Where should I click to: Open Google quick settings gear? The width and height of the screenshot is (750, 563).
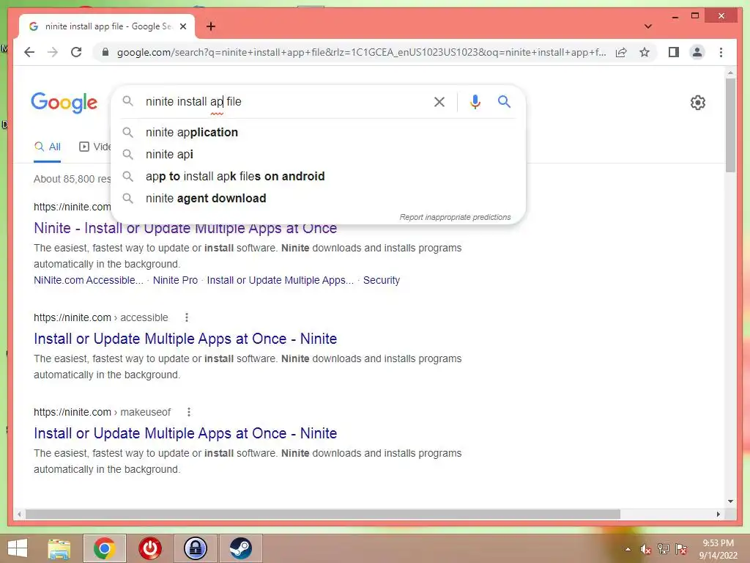(698, 103)
